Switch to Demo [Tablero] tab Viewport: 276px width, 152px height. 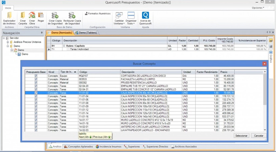86,32
